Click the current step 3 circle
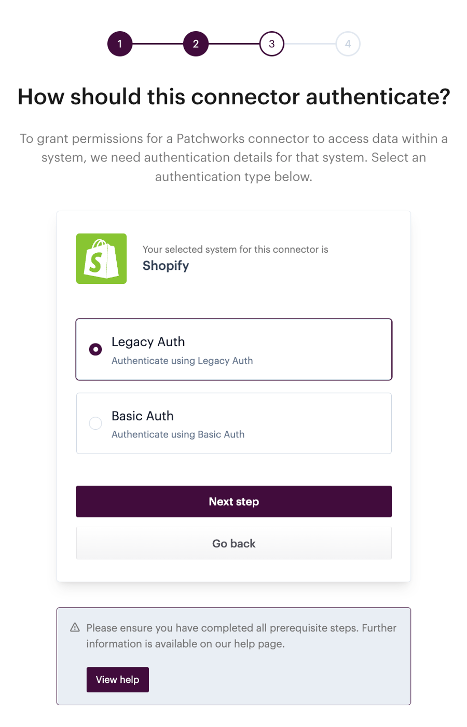This screenshot has height=727, width=467. point(272,44)
